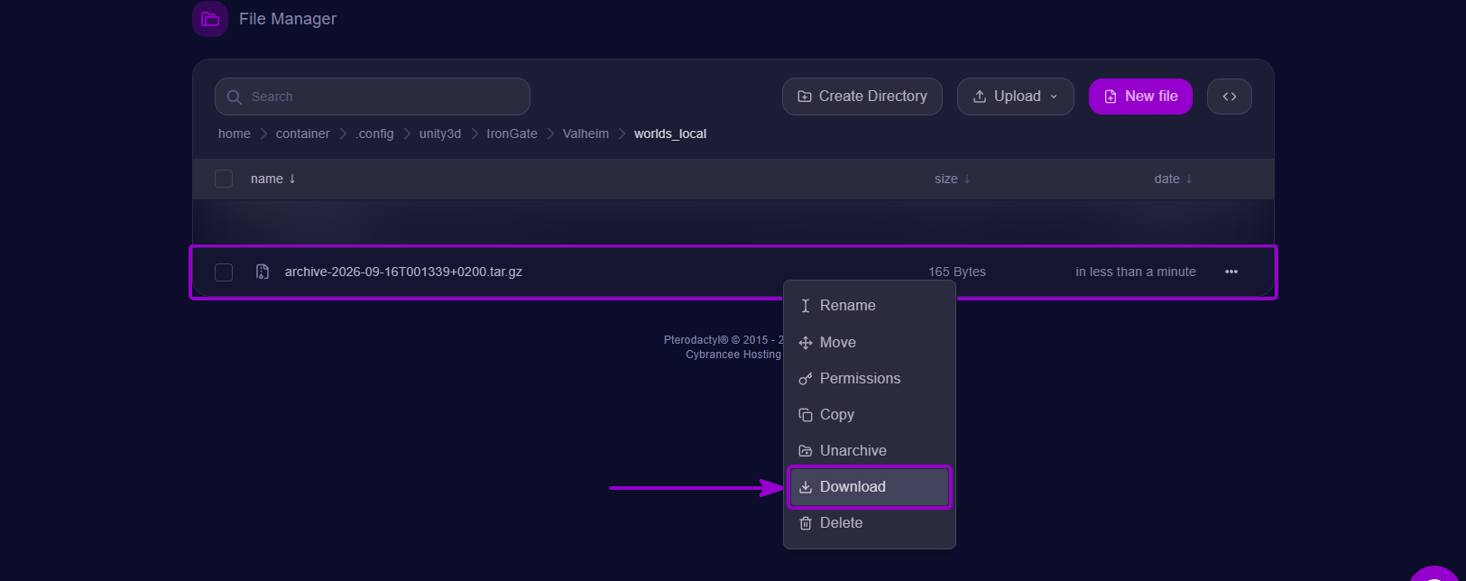Viewport: 1466px width, 581px height.
Task: Click the search magnifier icon
Action: point(235,97)
